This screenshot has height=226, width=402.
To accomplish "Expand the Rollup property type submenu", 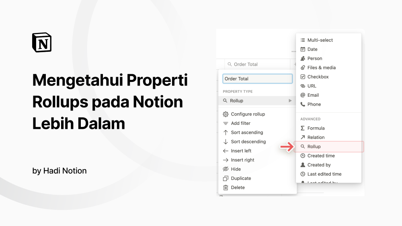I will click(x=257, y=101).
